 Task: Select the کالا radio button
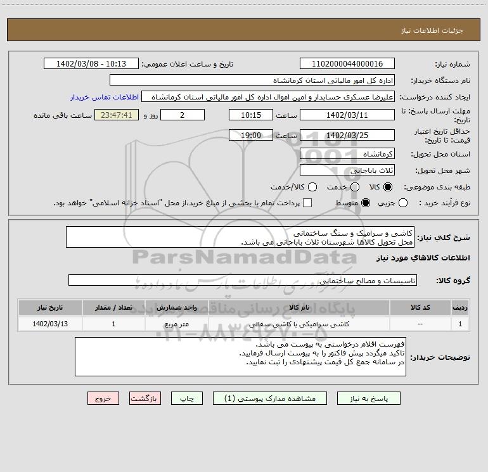pyautogui.click(x=388, y=187)
